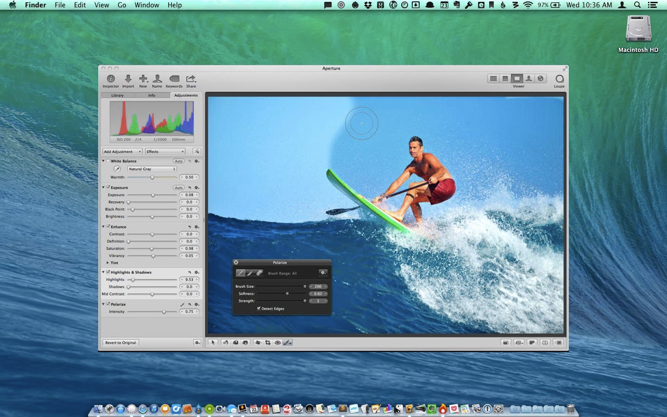This screenshot has height=417, width=667.
Task: Click the New plus icon
Action: click(x=144, y=79)
